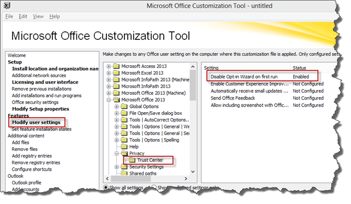Viewport: 351px width, 204px height.
Task: Click the Tools | Options | Spelling folder icon
Action: click(x=124, y=140)
